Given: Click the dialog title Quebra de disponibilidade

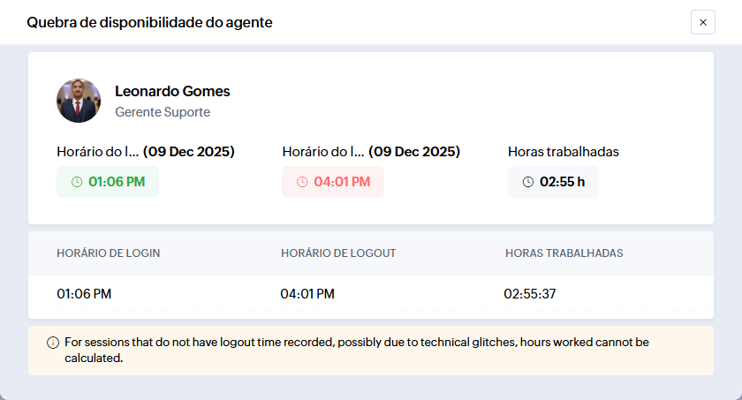Looking at the screenshot, I should pyautogui.click(x=149, y=22).
